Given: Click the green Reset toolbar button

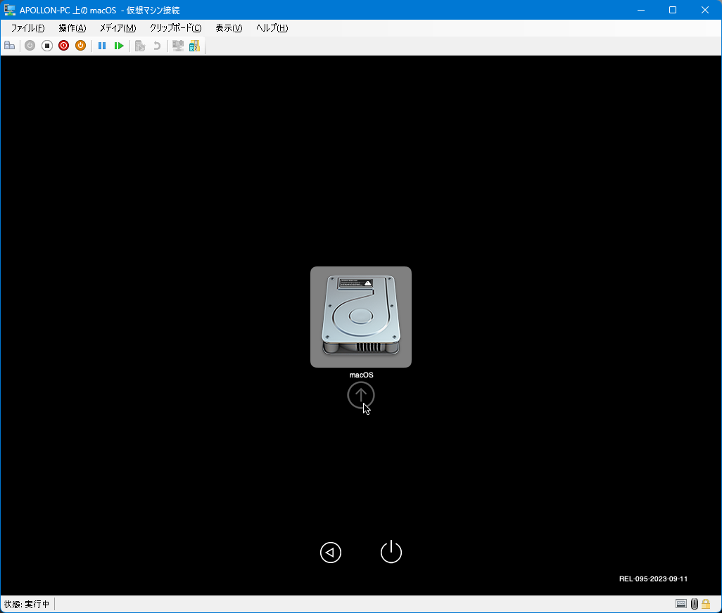Looking at the screenshot, I should (x=119, y=46).
